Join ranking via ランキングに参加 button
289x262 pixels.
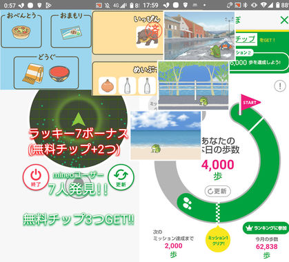(x=266, y=228)
